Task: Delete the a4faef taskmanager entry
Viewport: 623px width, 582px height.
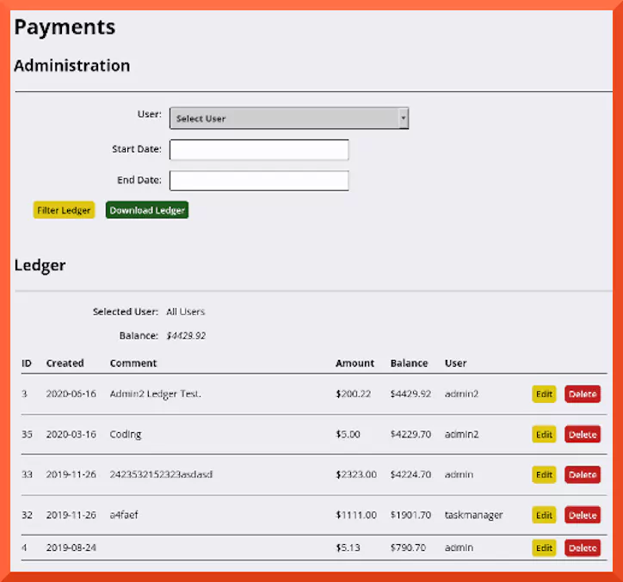Action: [583, 515]
